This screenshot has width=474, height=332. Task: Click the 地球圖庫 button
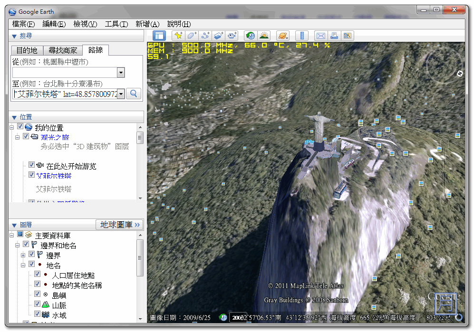coord(120,225)
